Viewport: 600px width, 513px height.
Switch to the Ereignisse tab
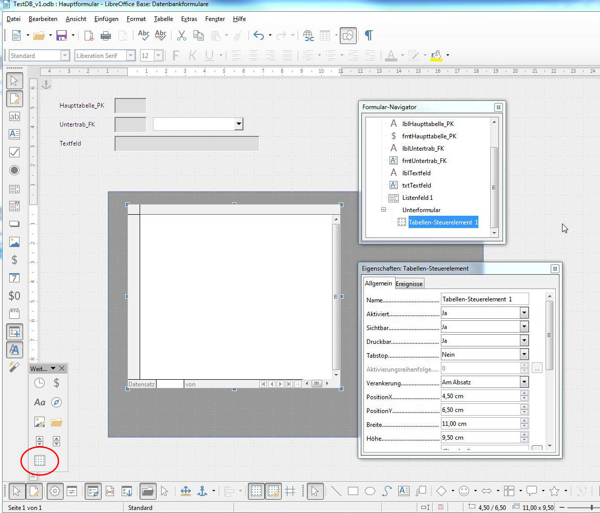(x=409, y=284)
